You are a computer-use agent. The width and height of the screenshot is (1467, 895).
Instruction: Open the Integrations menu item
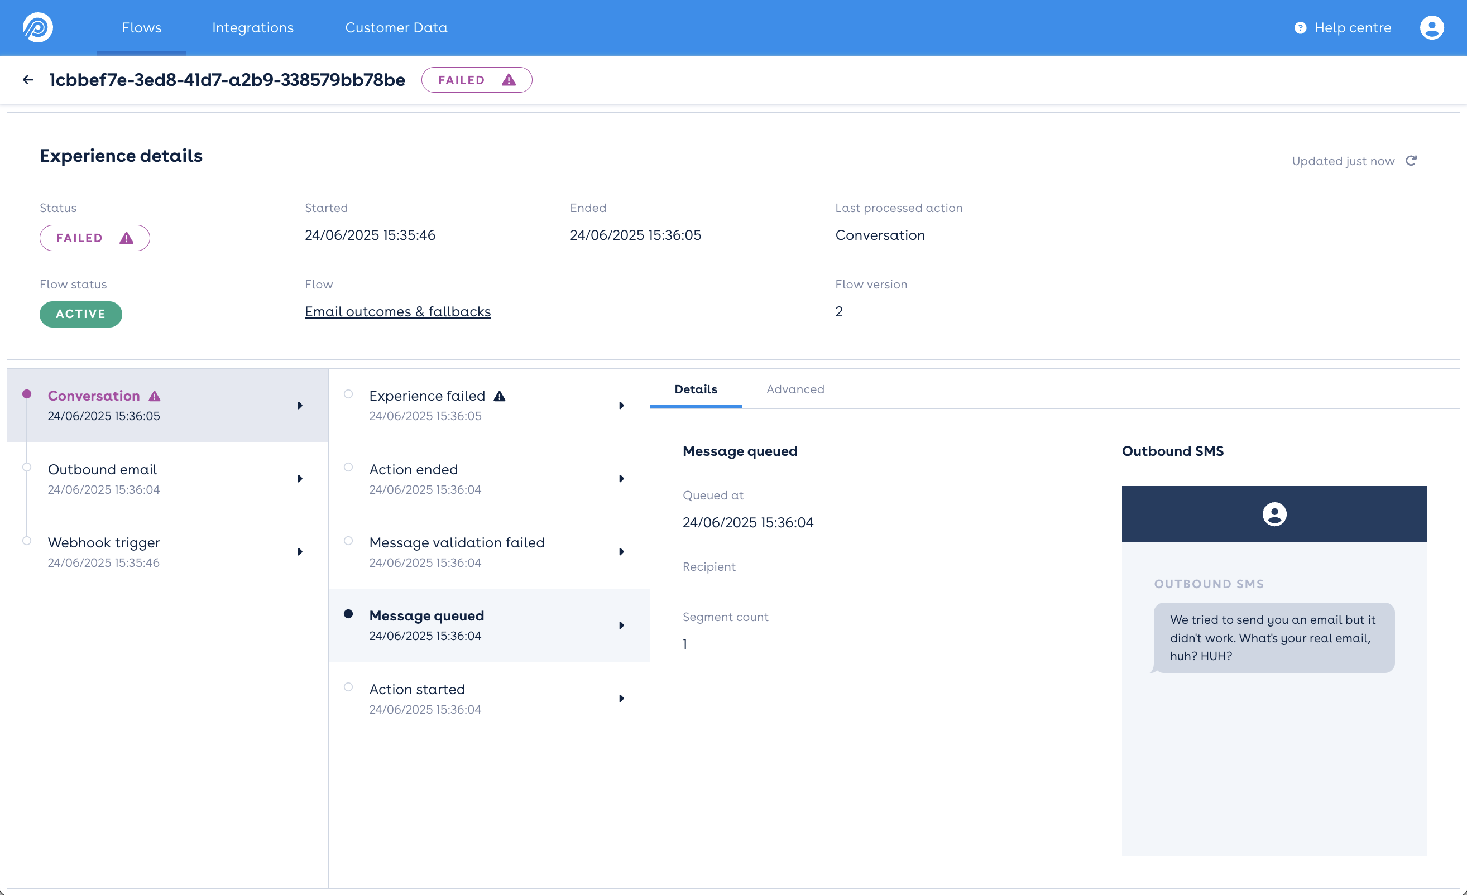[x=252, y=27]
